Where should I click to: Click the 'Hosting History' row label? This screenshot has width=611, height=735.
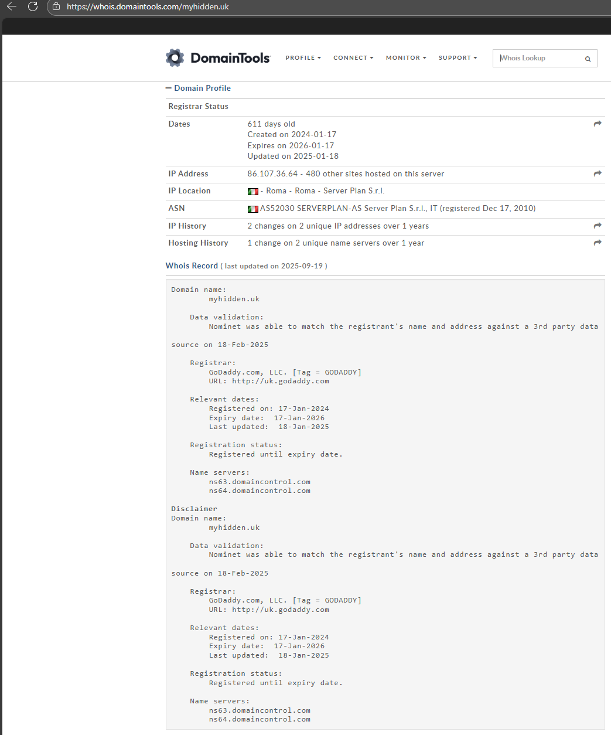[198, 243]
